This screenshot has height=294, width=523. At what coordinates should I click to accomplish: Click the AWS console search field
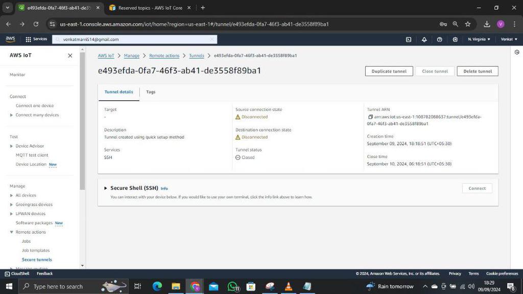(135, 39)
